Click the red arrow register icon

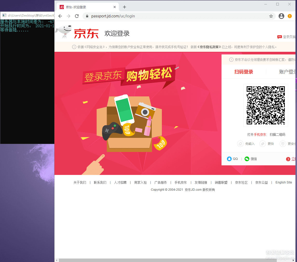288,159
